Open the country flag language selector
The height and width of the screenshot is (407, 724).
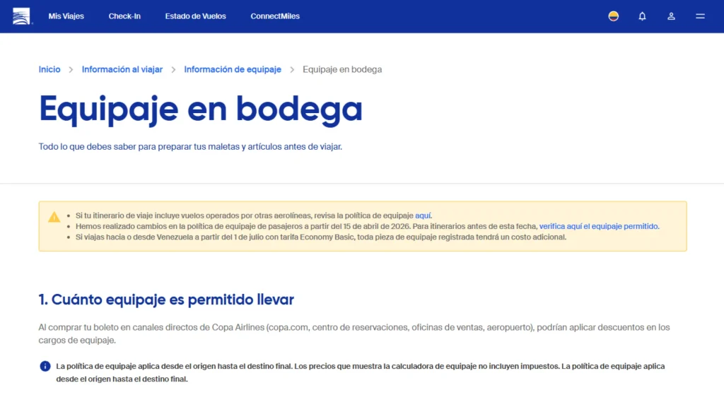point(613,16)
